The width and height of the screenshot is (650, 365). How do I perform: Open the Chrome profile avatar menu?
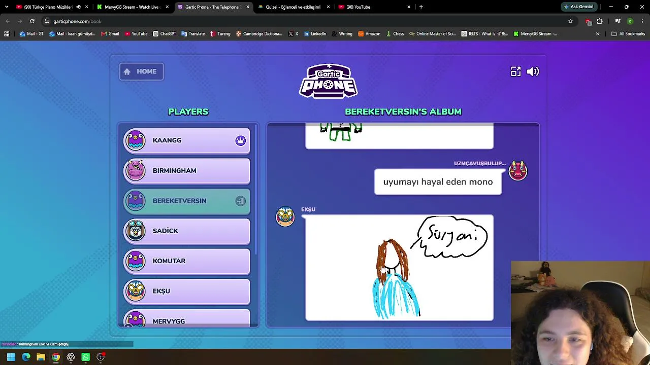(630, 21)
